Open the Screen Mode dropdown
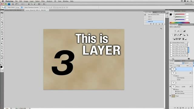 coord(45,4)
